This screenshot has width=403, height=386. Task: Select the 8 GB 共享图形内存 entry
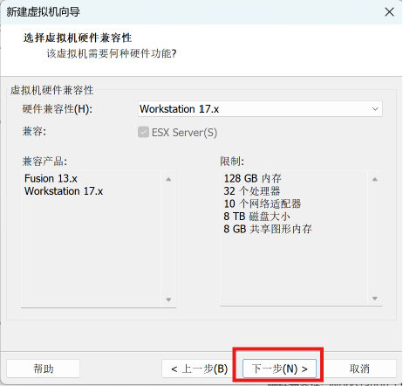pos(268,229)
